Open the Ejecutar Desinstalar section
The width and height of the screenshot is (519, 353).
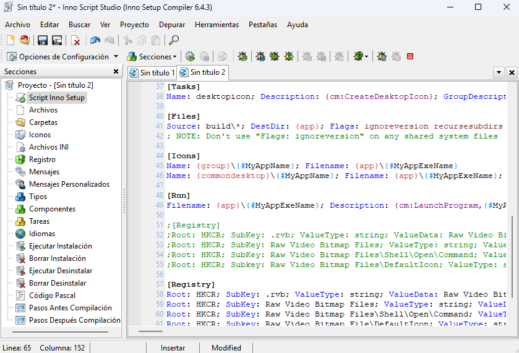[x=61, y=271]
